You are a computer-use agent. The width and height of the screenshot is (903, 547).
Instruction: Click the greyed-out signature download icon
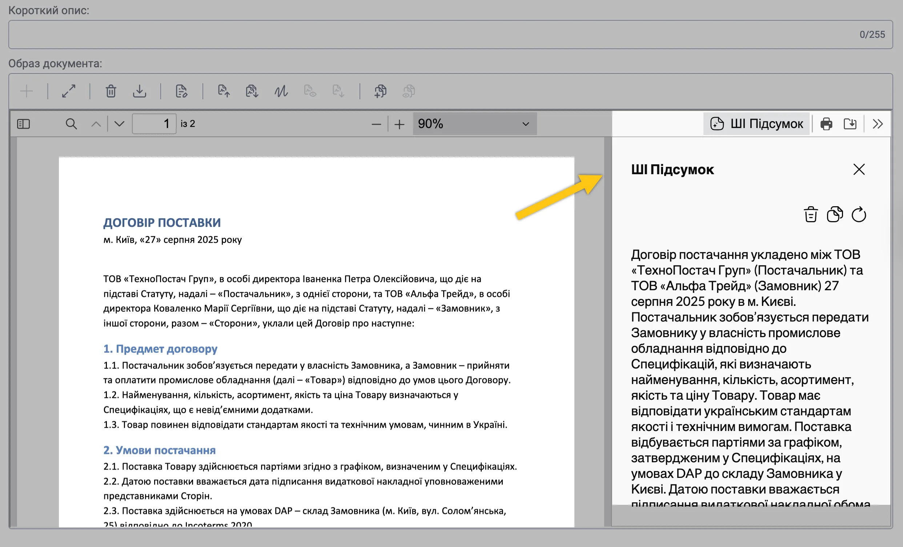click(x=338, y=91)
